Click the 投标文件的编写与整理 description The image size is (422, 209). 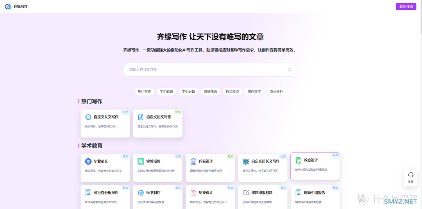pos(151,202)
